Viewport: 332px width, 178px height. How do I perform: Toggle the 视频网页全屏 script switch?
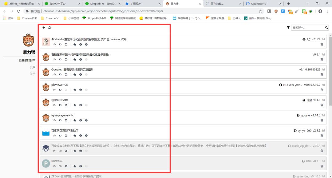click(60, 105)
